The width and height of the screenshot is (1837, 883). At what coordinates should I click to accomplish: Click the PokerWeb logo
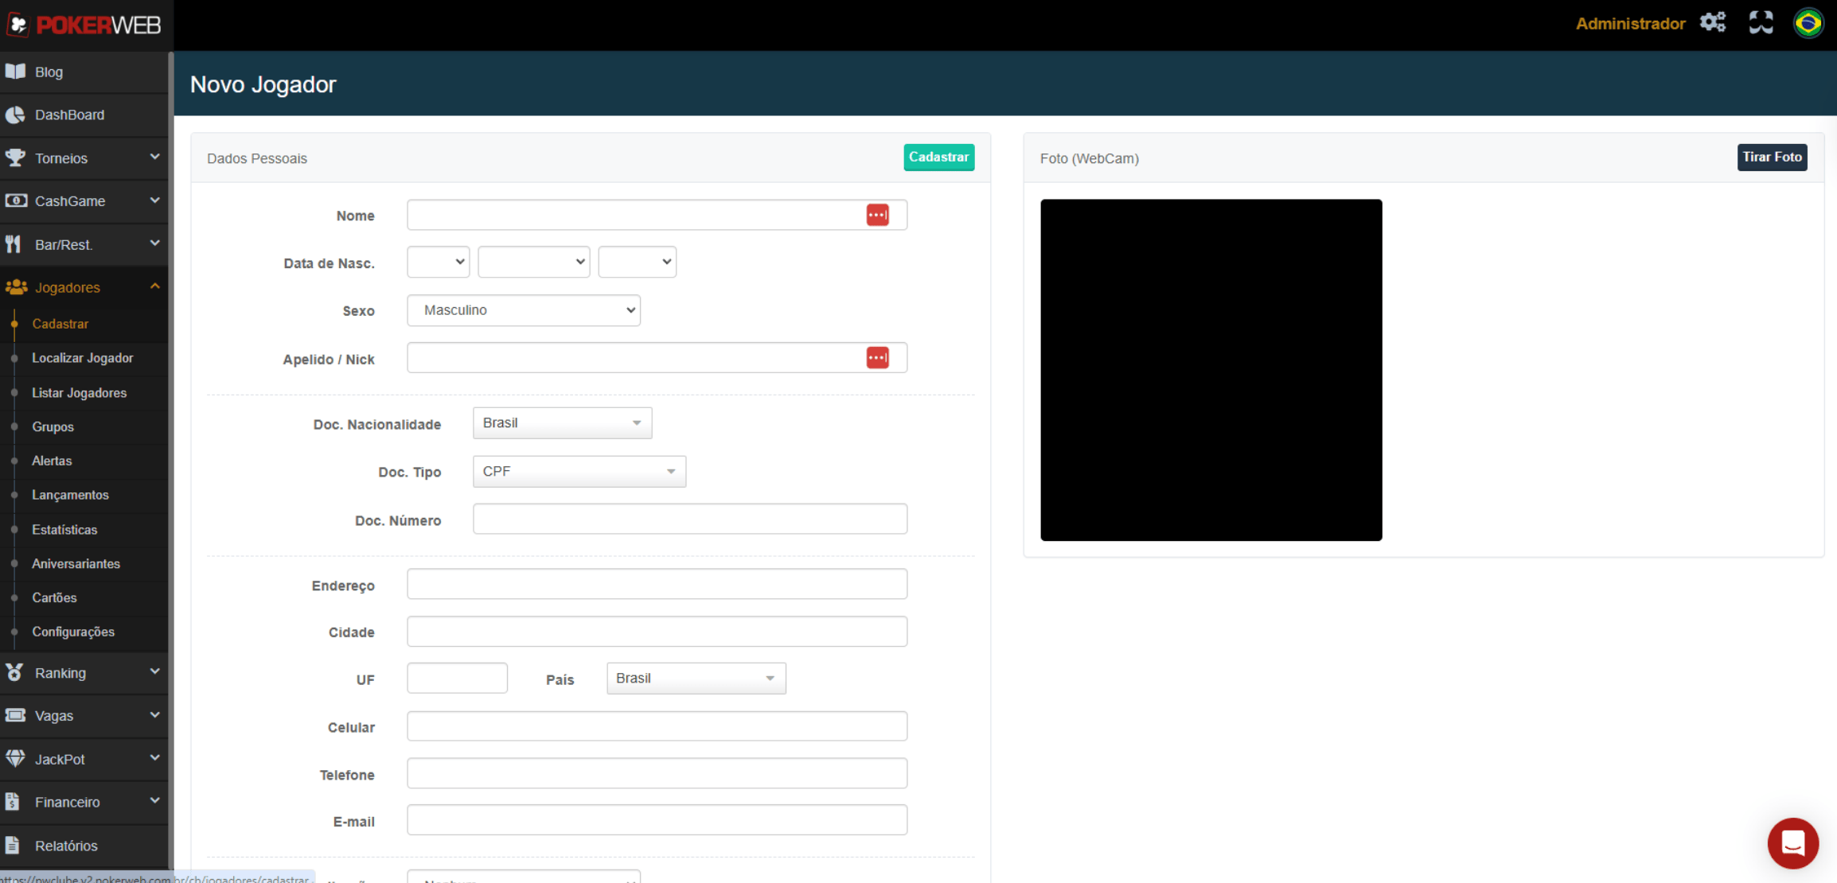(84, 25)
